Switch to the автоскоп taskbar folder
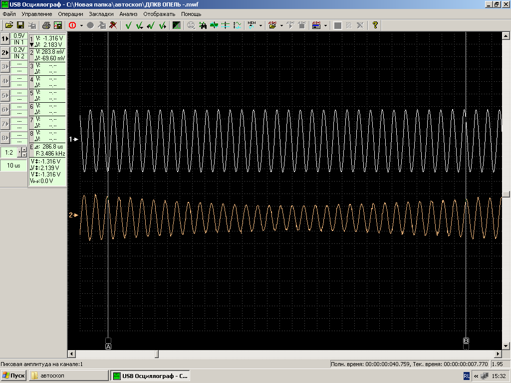The image size is (511, 383). pyautogui.click(x=68, y=376)
